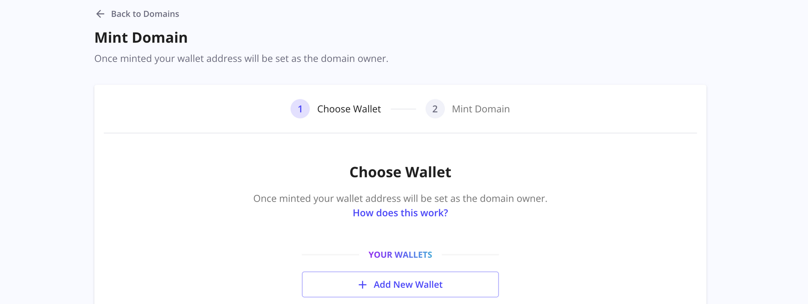The height and width of the screenshot is (304, 808).
Task: Click the left-arrow beside Back to Domains
Action: point(100,14)
